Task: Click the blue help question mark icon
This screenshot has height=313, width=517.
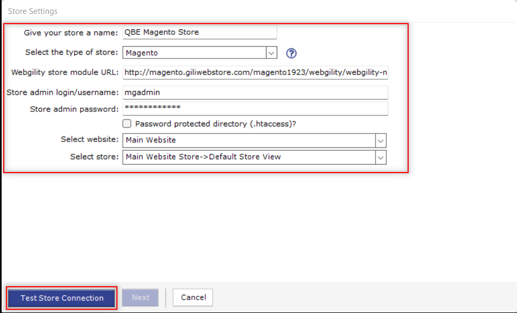Action: coord(291,53)
